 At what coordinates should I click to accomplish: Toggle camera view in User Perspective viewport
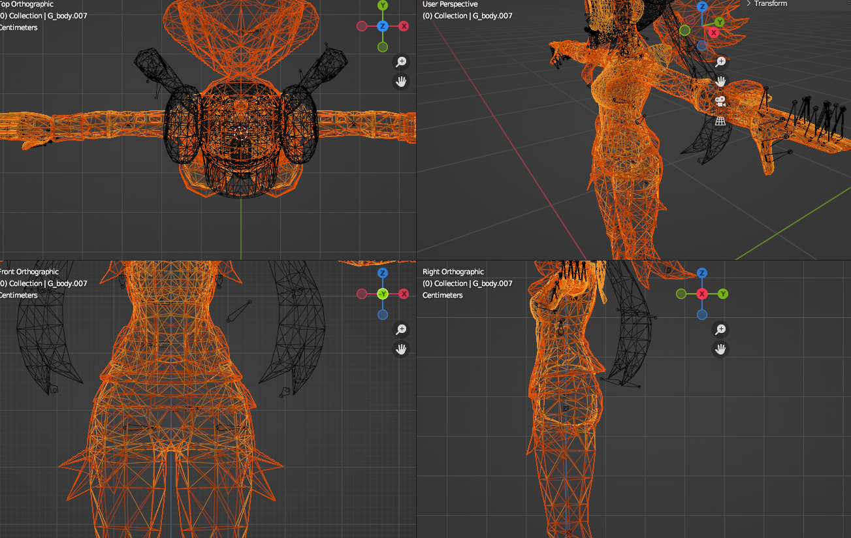pos(720,101)
